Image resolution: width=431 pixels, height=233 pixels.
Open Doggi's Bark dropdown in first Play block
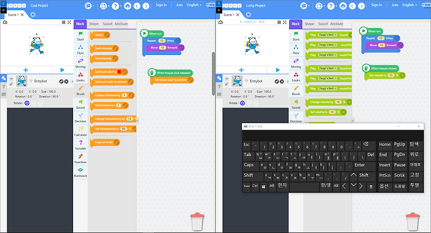click(327, 35)
